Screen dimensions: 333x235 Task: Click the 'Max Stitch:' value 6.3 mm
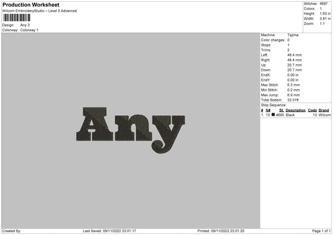tap(294, 85)
